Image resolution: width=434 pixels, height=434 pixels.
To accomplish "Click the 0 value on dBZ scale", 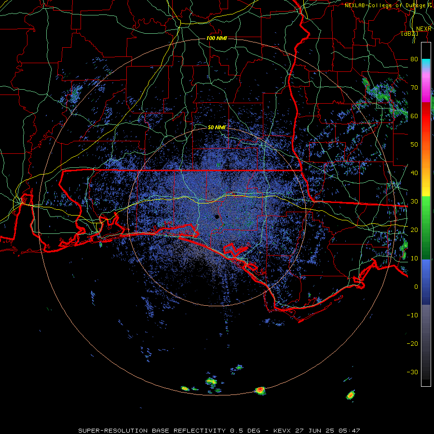I will point(416,287).
